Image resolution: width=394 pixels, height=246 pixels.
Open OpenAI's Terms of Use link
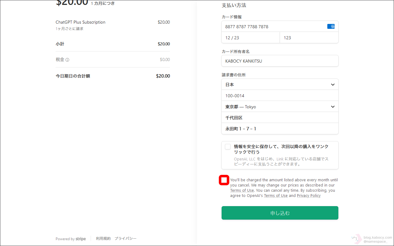coord(276,196)
